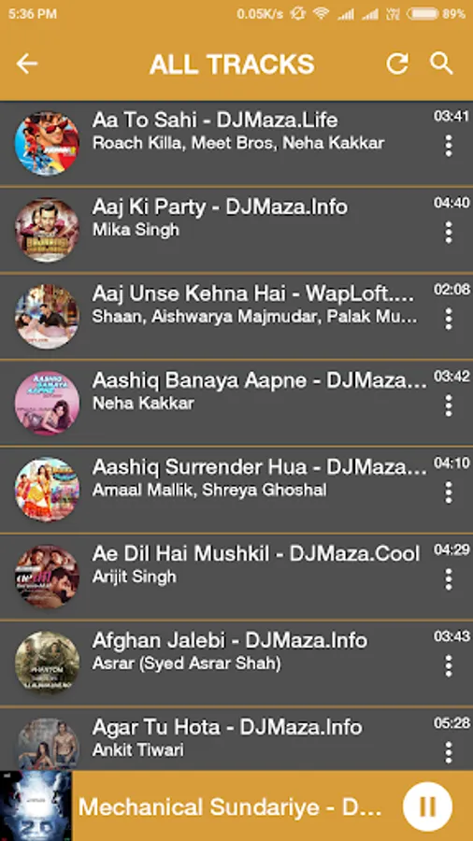Tap Aashiq Surrender Hua album thumbnail
The height and width of the screenshot is (841, 473).
point(47,490)
